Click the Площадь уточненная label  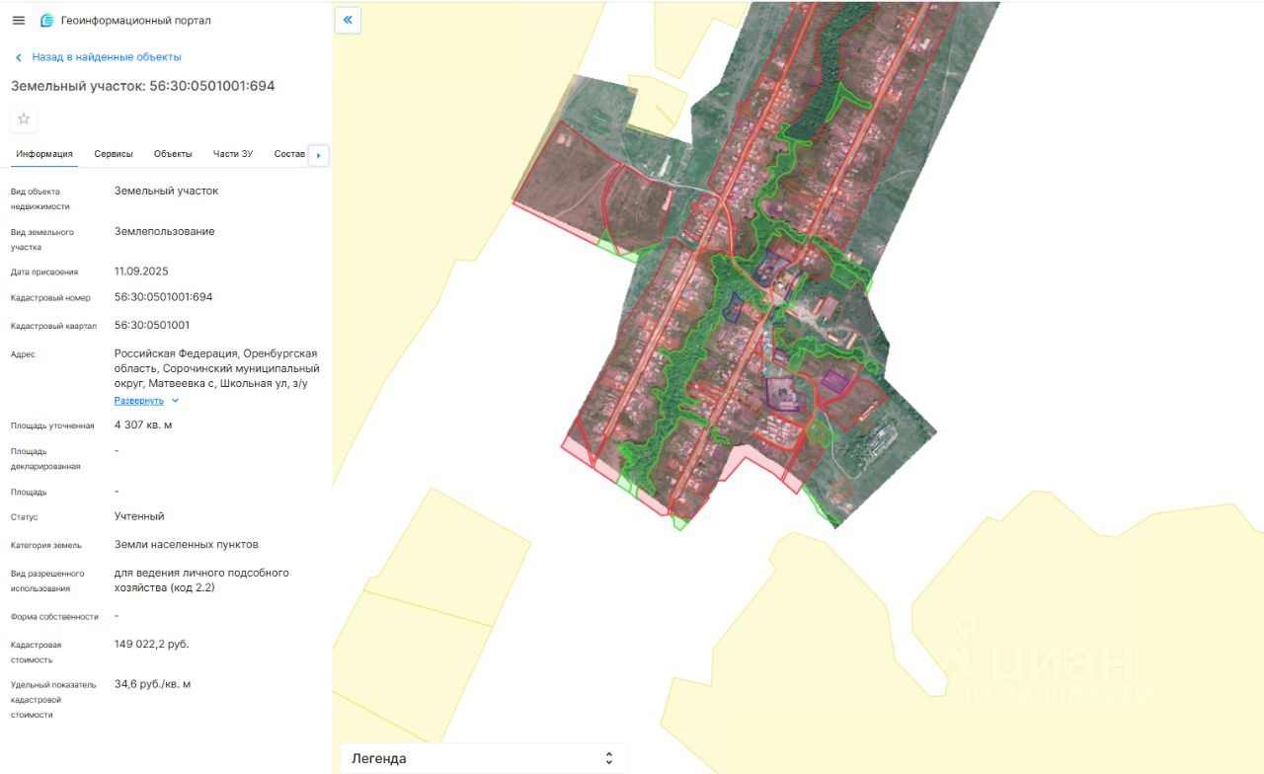(x=52, y=426)
